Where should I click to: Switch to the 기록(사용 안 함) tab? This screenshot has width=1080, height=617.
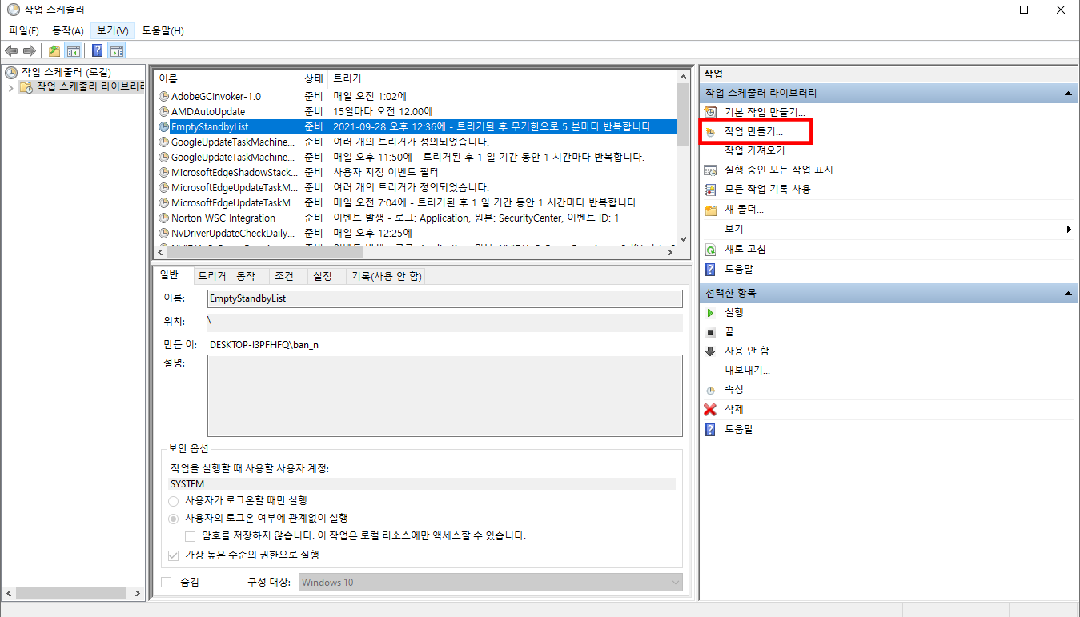click(386, 276)
